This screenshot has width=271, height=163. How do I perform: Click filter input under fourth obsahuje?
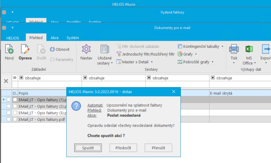point(240,84)
